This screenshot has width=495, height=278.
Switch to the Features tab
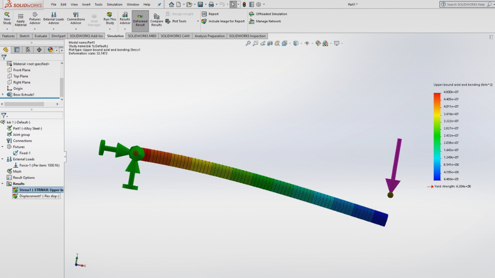click(x=8, y=36)
